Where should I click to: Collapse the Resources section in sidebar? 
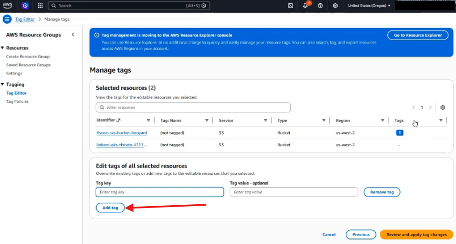click(x=2, y=48)
